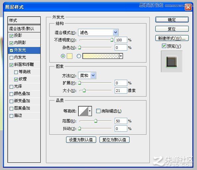This screenshot has width=197, height=170.
Task: Select the 斜面和浮雕 style entry
Action: [x=24, y=64]
